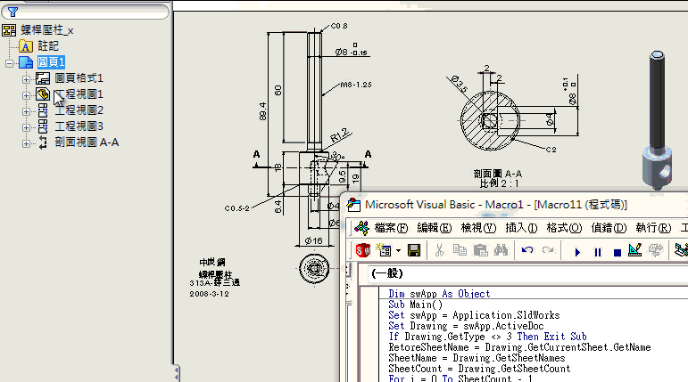The width and height of the screenshot is (688, 382).
Task: Open the 偵錯(D) menu in Visual Basic
Action: point(609,228)
